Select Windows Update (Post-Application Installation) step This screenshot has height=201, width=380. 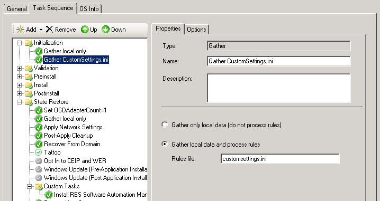pos(95,178)
